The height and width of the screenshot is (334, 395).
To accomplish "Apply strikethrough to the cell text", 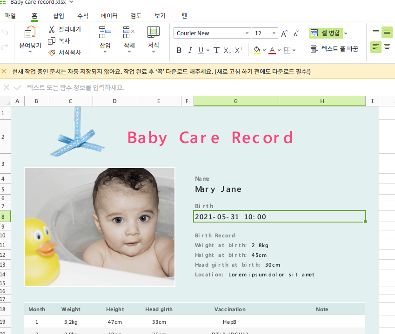I will click(216, 50).
